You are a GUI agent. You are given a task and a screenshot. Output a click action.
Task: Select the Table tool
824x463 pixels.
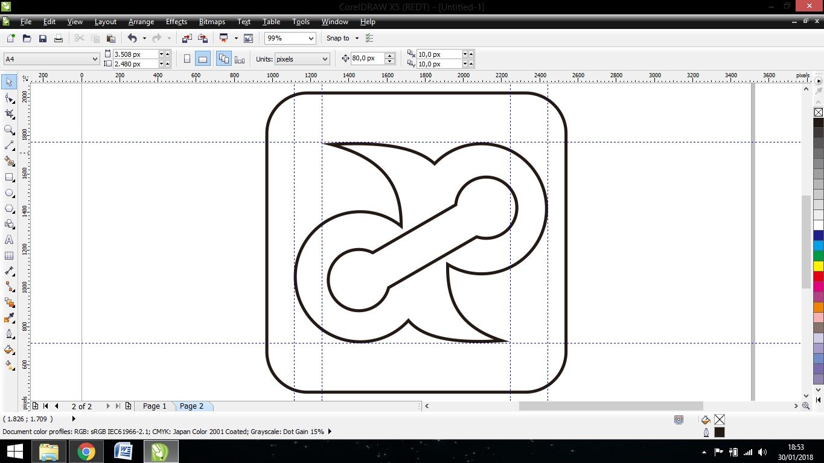[x=9, y=255]
